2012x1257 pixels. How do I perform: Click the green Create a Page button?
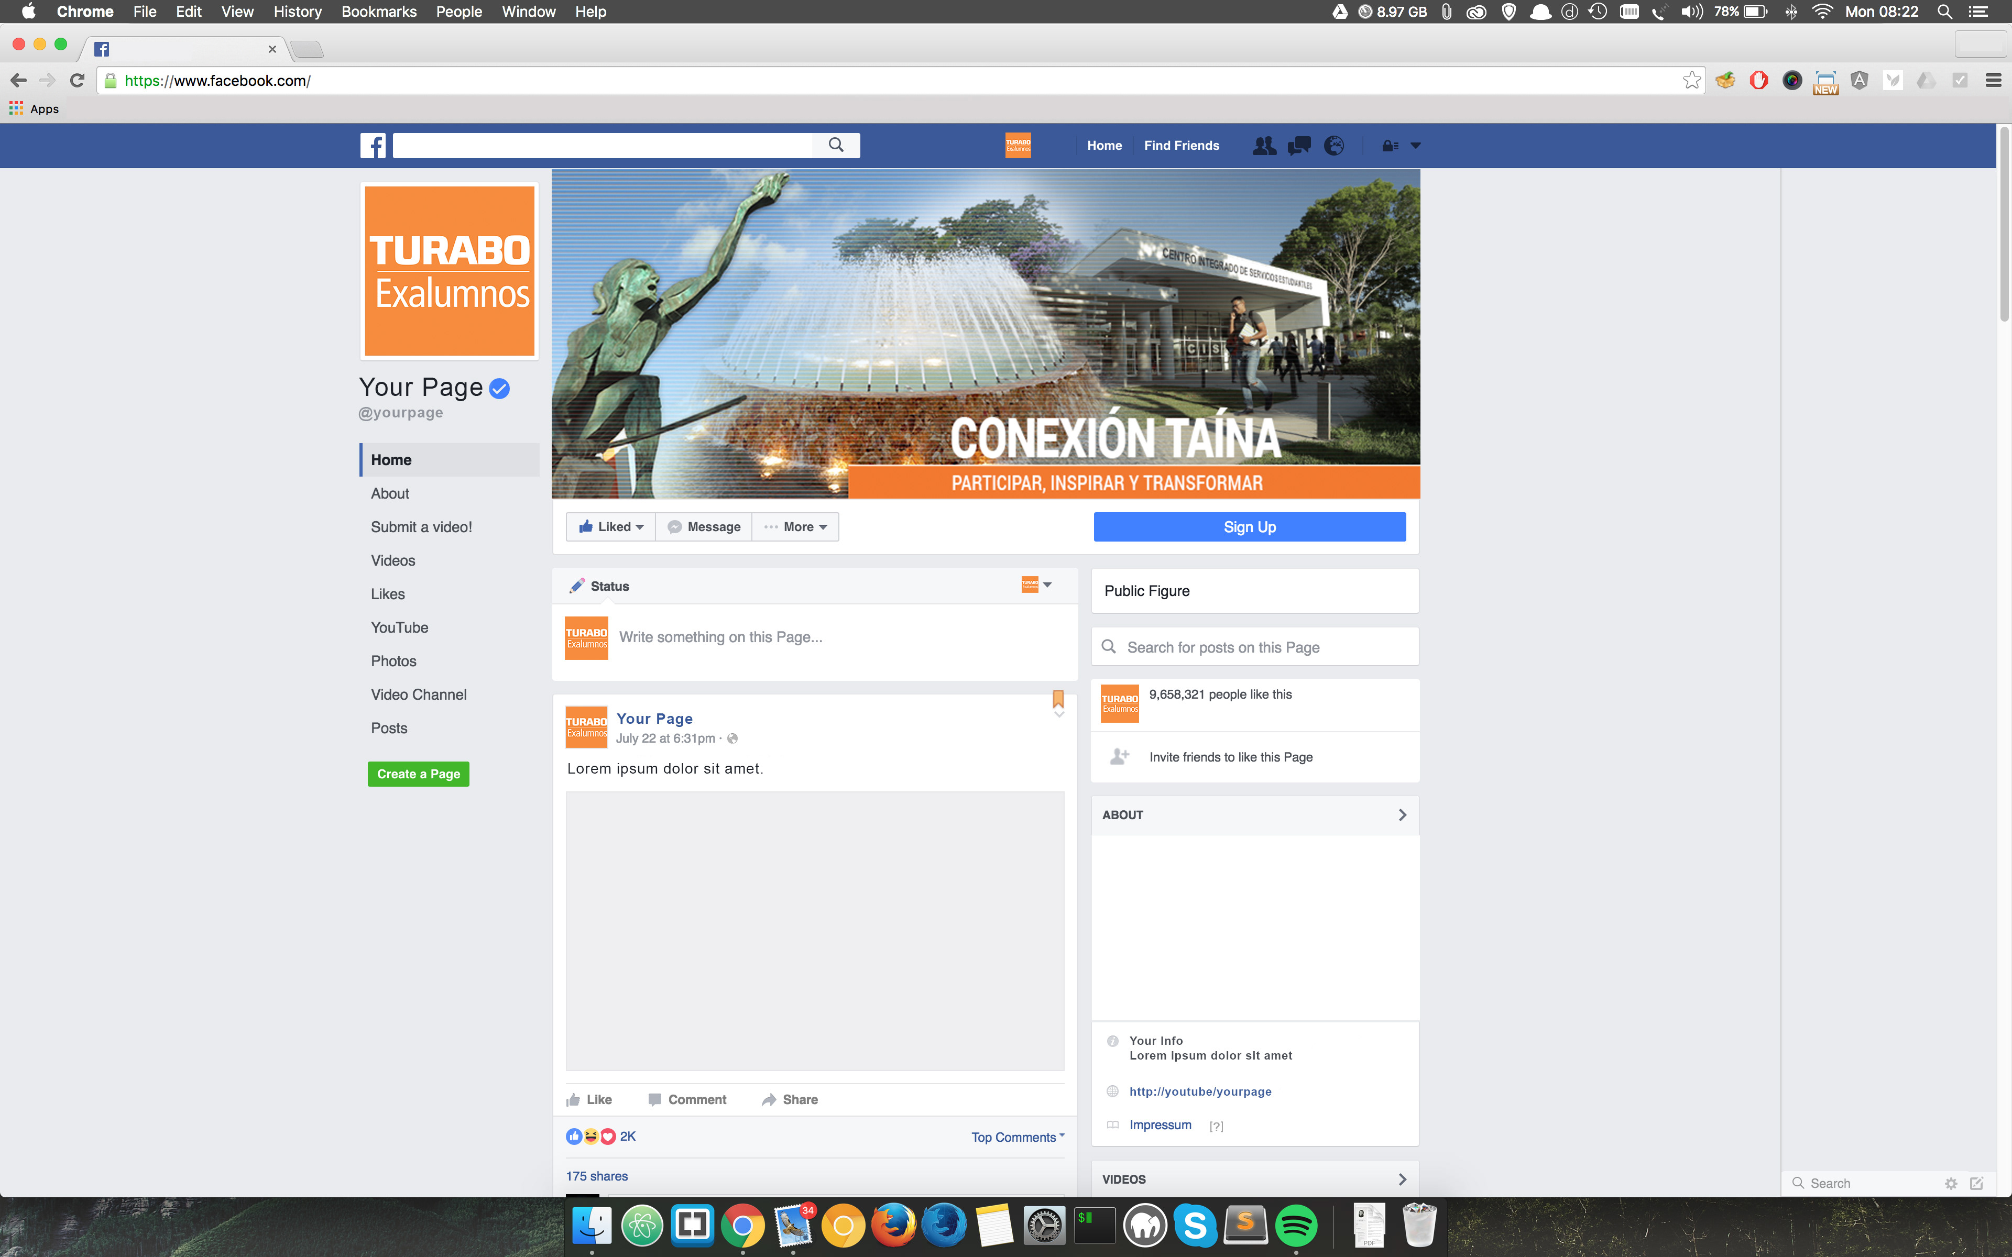click(418, 774)
